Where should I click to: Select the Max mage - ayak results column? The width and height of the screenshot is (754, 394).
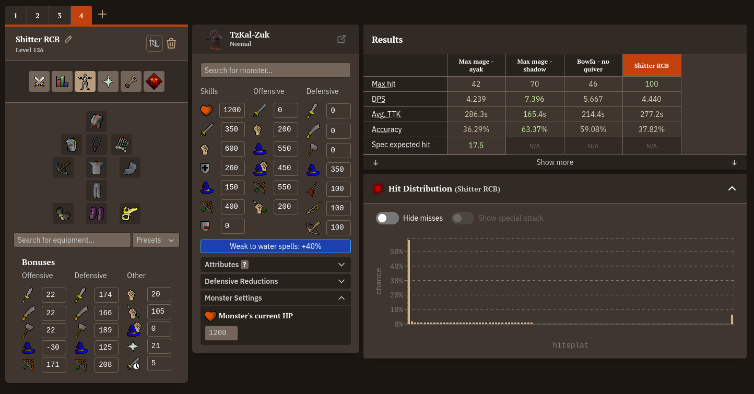476,65
